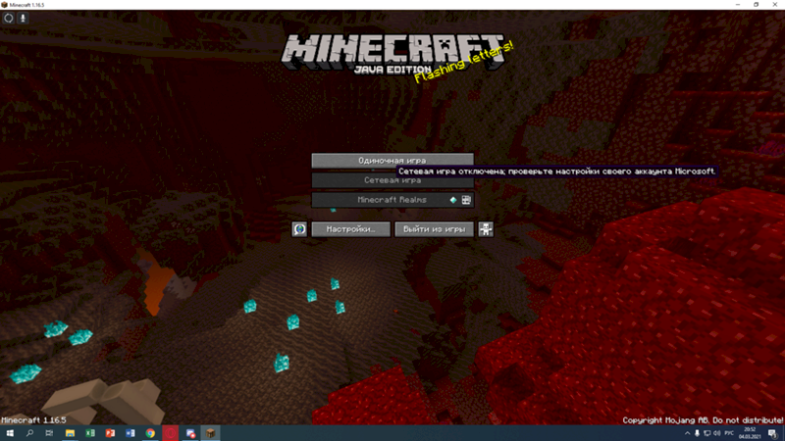Open Google Chrome from the taskbar
This screenshot has width=785, height=441.
[x=150, y=433]
